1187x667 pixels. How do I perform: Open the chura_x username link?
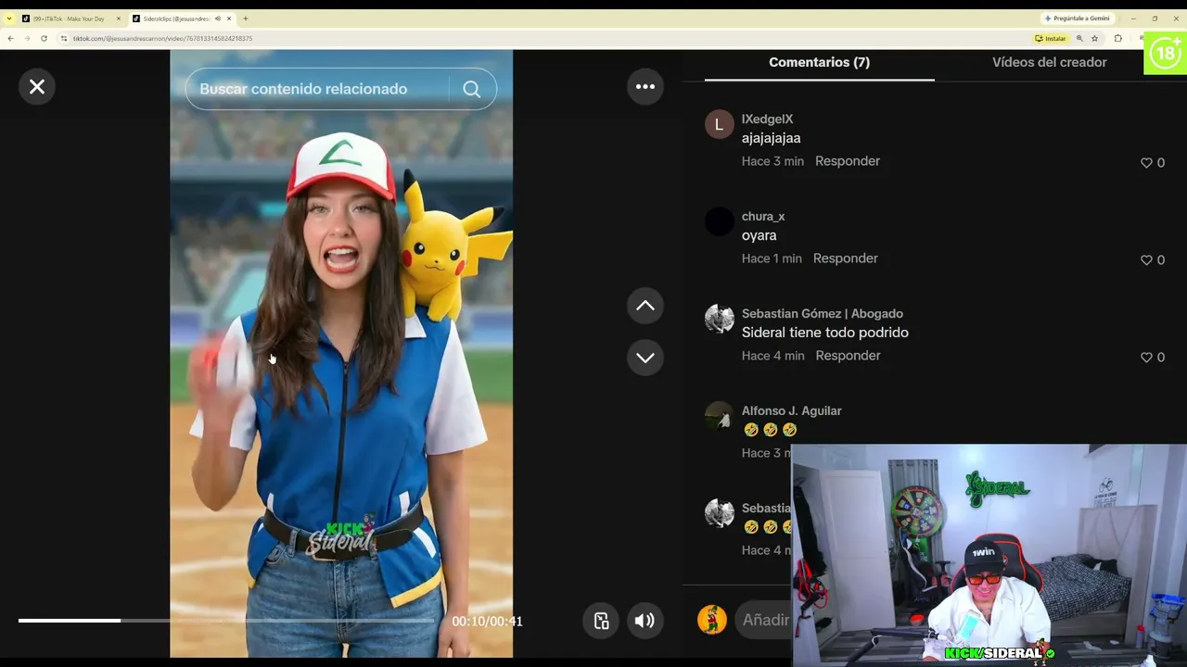pos(763,216)
